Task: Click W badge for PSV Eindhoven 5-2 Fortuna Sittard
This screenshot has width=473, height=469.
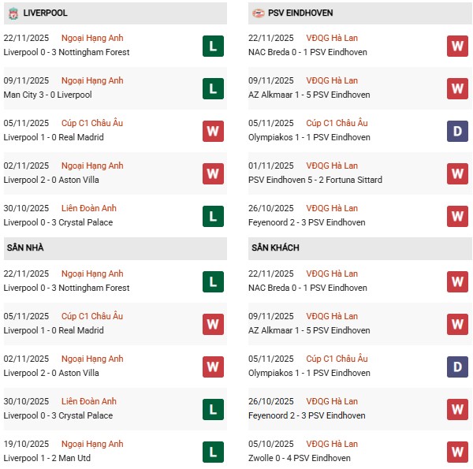Action: 457,173
